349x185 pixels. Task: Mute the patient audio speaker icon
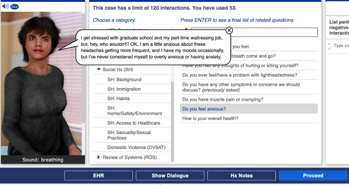coord(5,6)
